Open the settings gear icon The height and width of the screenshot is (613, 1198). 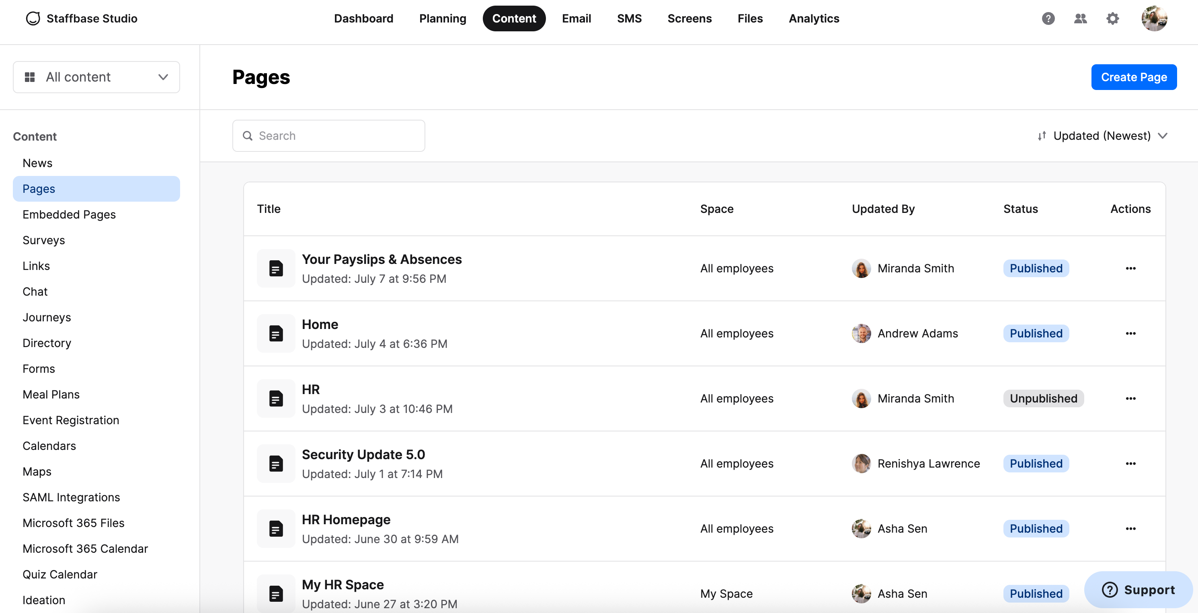pyautogui.click(x=1112, y=18)
